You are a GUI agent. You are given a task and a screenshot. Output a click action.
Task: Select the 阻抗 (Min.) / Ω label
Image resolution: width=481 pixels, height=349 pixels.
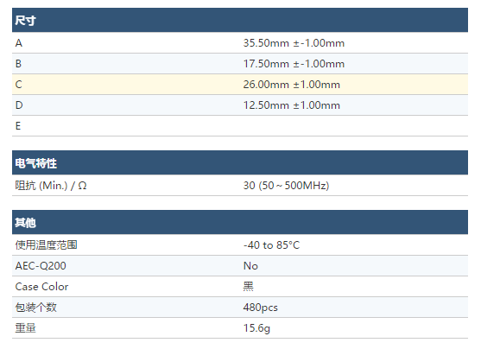coord(51,186)
